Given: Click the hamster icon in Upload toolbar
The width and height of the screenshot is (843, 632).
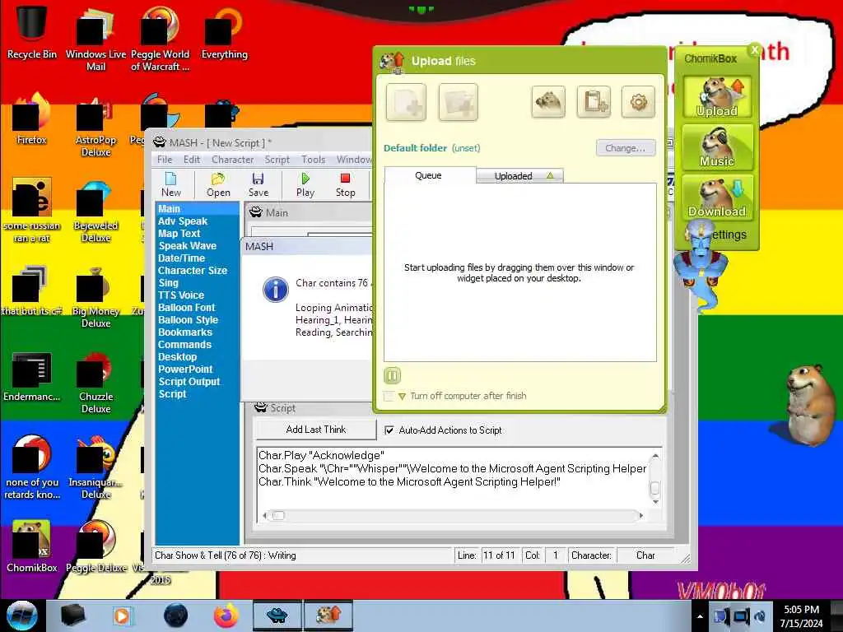Looking at the screenshot, I should (x=547, y=101).
